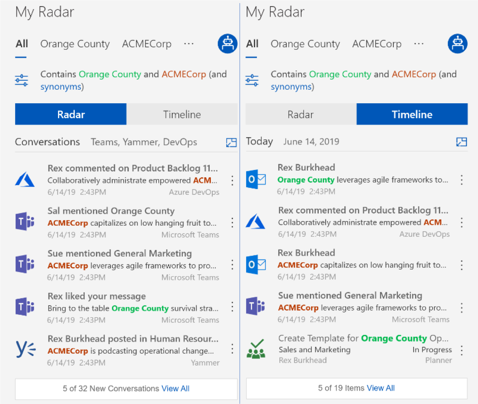
Task: Switch to Timeline view in right panel
Action: pyautogui.click(x=412, y=114)
